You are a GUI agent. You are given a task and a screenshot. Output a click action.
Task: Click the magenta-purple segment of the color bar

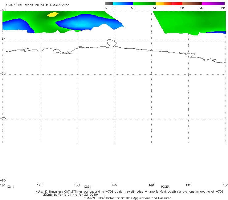pyautogui.click(x=213, y=4)
